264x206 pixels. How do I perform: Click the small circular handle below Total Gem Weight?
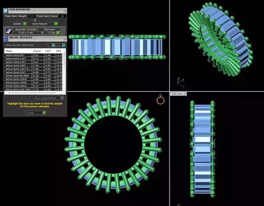click(x=35, y=20)
